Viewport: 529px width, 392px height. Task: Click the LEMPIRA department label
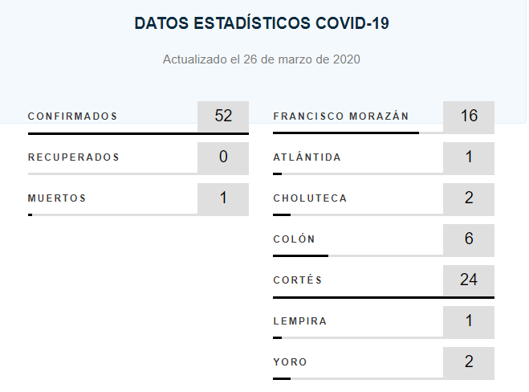point(300,321)
